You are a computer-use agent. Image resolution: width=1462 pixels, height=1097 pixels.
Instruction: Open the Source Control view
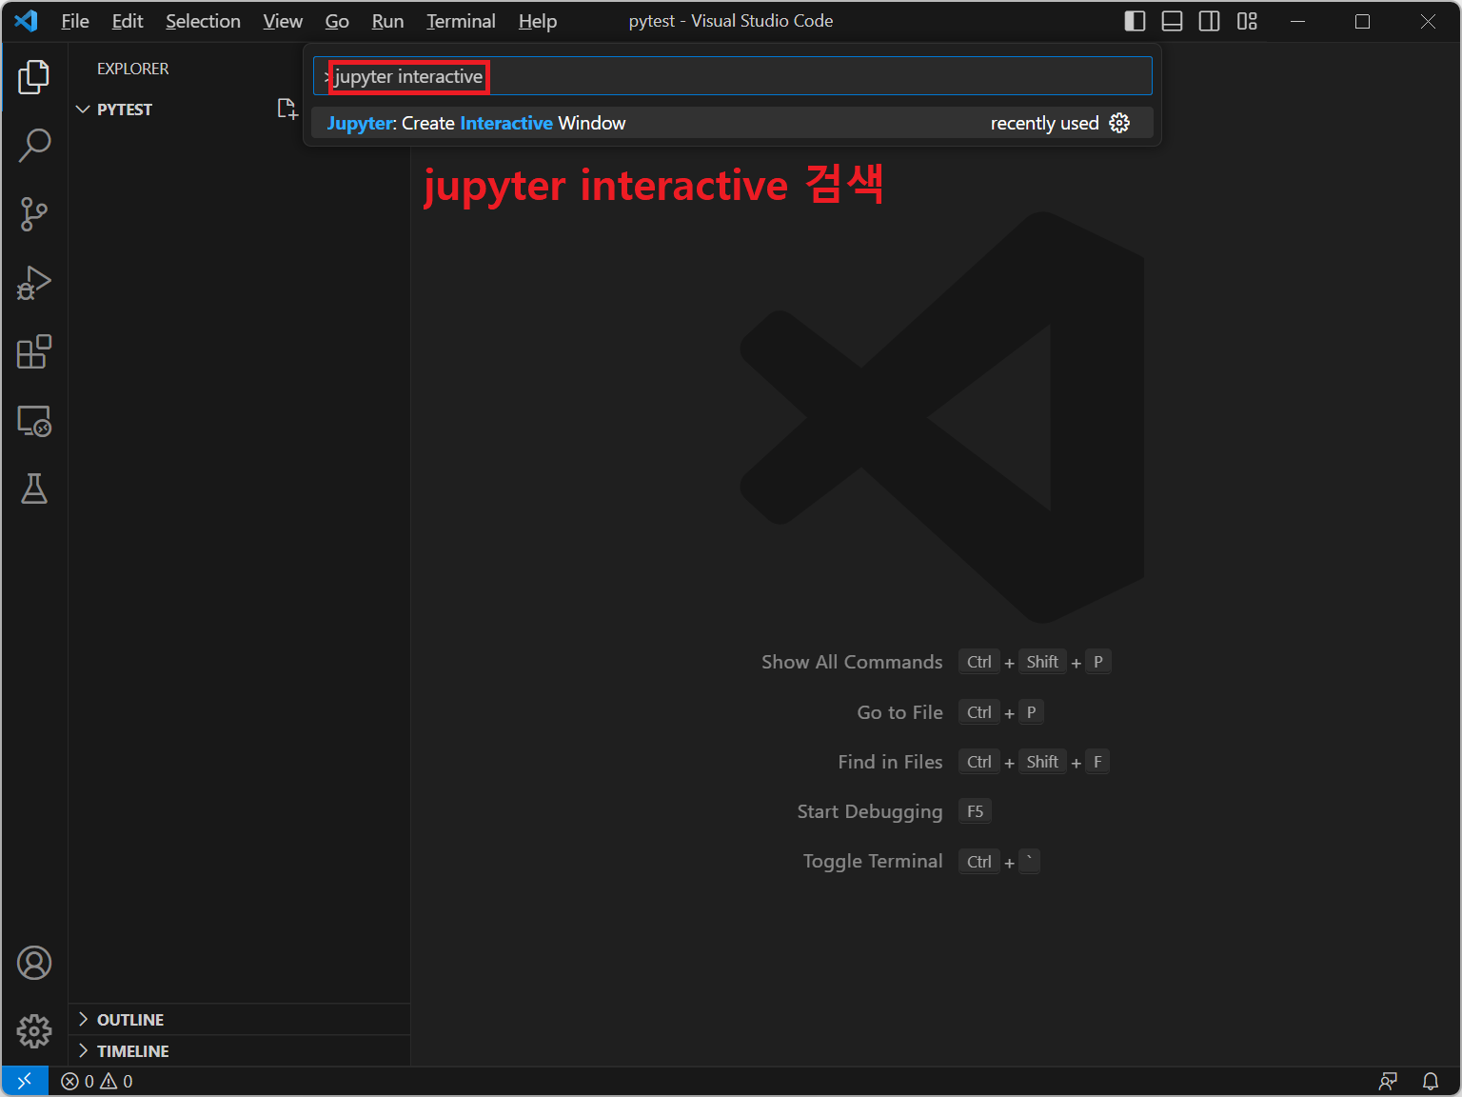pos(34,214)
